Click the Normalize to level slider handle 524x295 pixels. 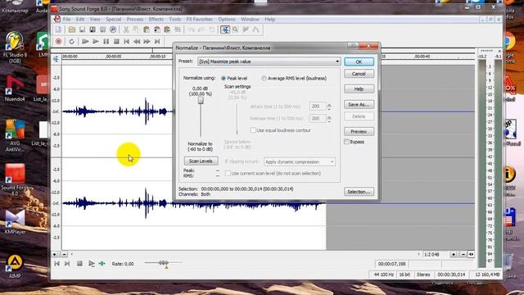201,100
